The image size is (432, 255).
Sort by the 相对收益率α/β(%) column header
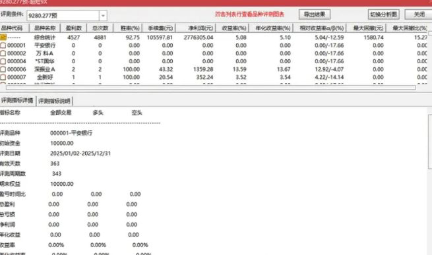(320, 28)
